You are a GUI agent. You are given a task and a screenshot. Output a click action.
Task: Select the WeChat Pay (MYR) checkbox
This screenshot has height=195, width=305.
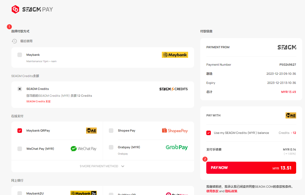coord(20,149)
